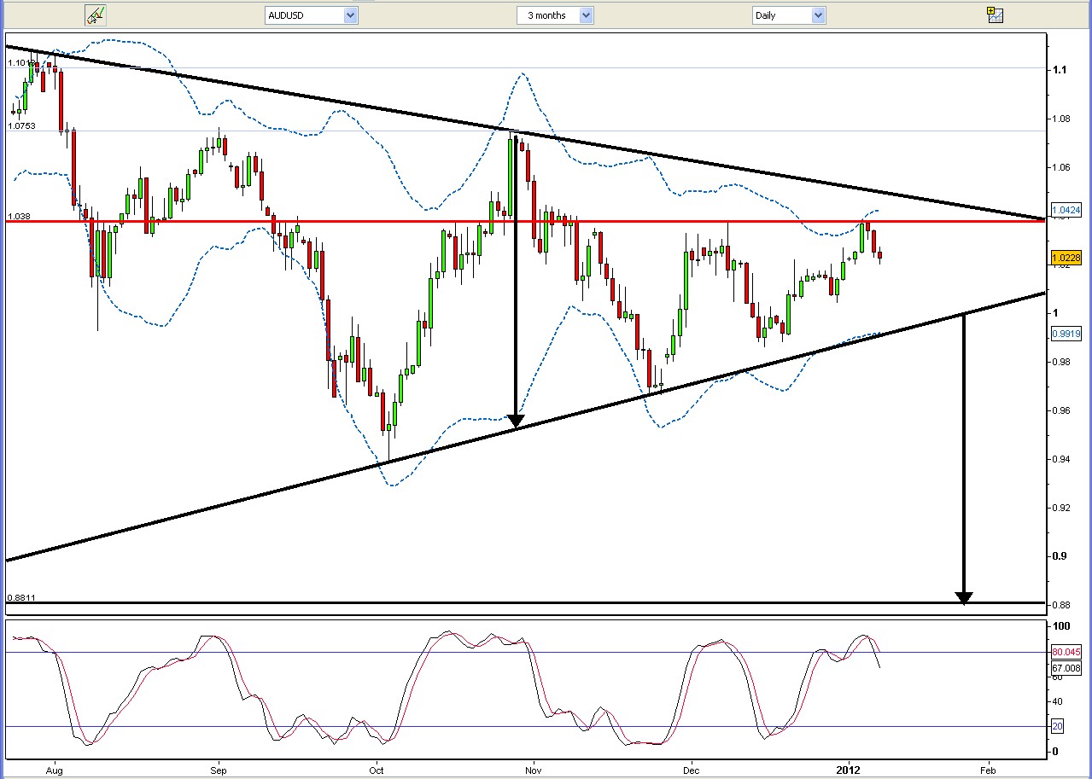This screenshot has height=779, width=1092.
Task: Click the 1.06 price axis label
Action: pyautogui.click(x=1060, y=167)
